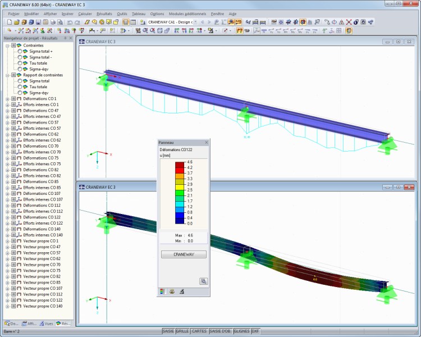The width and height of the screenshot is (421, 337).
Task: Toggle the result values display icon
Action: tap(238, 22)
